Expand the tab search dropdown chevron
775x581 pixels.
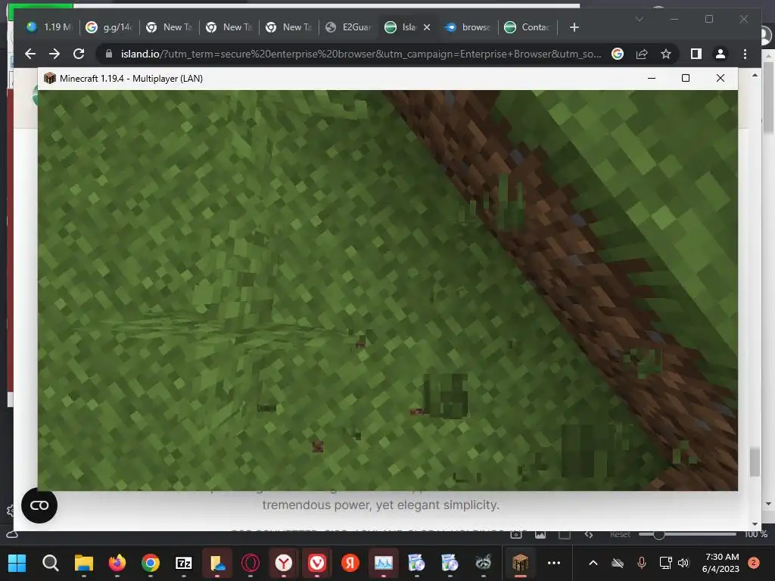(639, 19)
